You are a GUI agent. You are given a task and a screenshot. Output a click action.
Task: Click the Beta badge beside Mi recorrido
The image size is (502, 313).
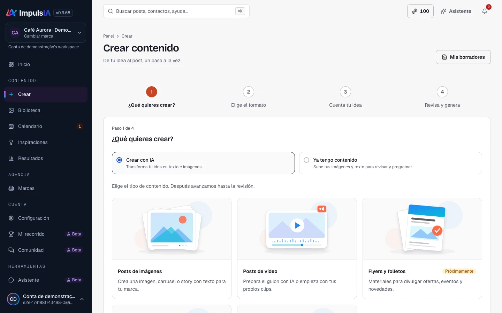coord(74,234)
